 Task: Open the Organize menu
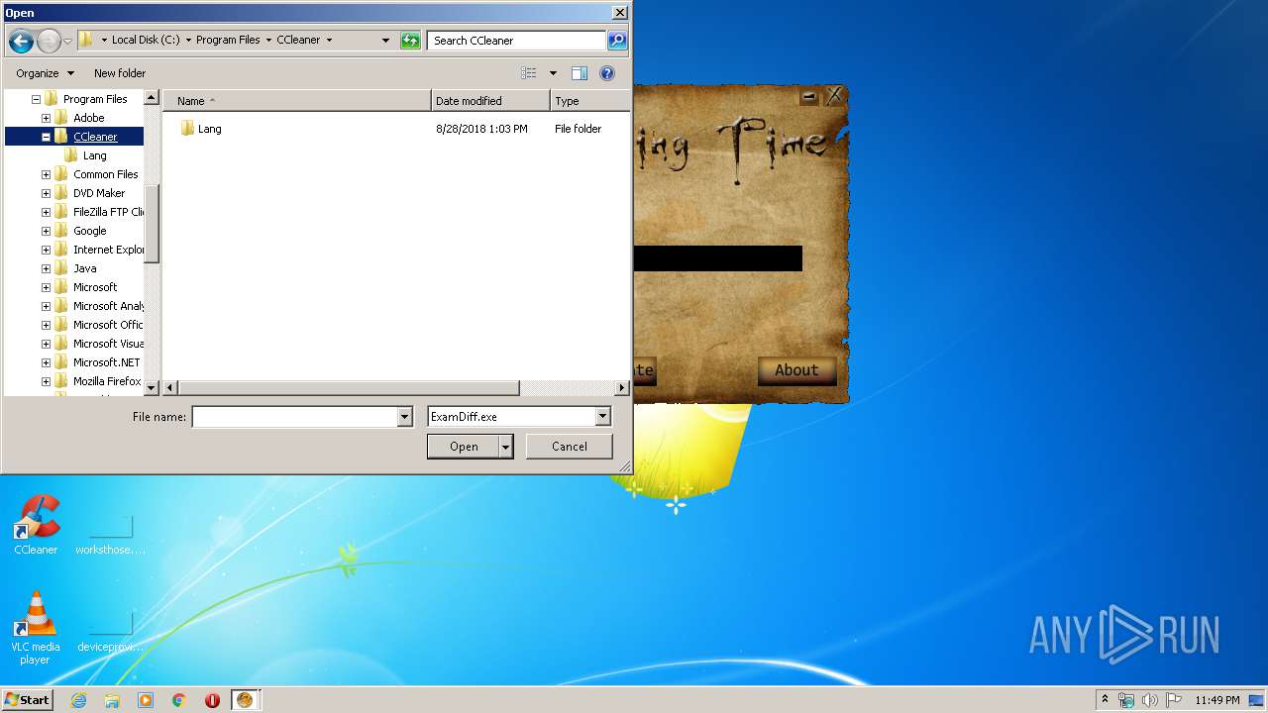point(45,73)
